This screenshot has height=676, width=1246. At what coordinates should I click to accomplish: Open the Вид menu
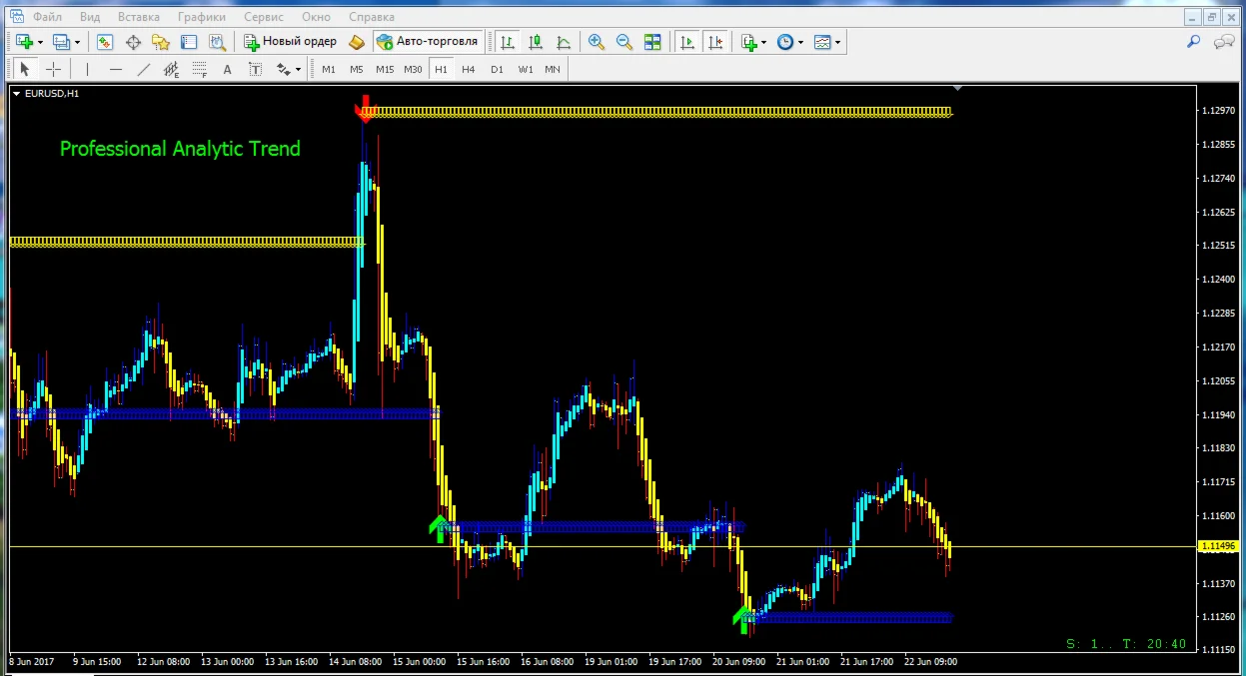(90, 17)
